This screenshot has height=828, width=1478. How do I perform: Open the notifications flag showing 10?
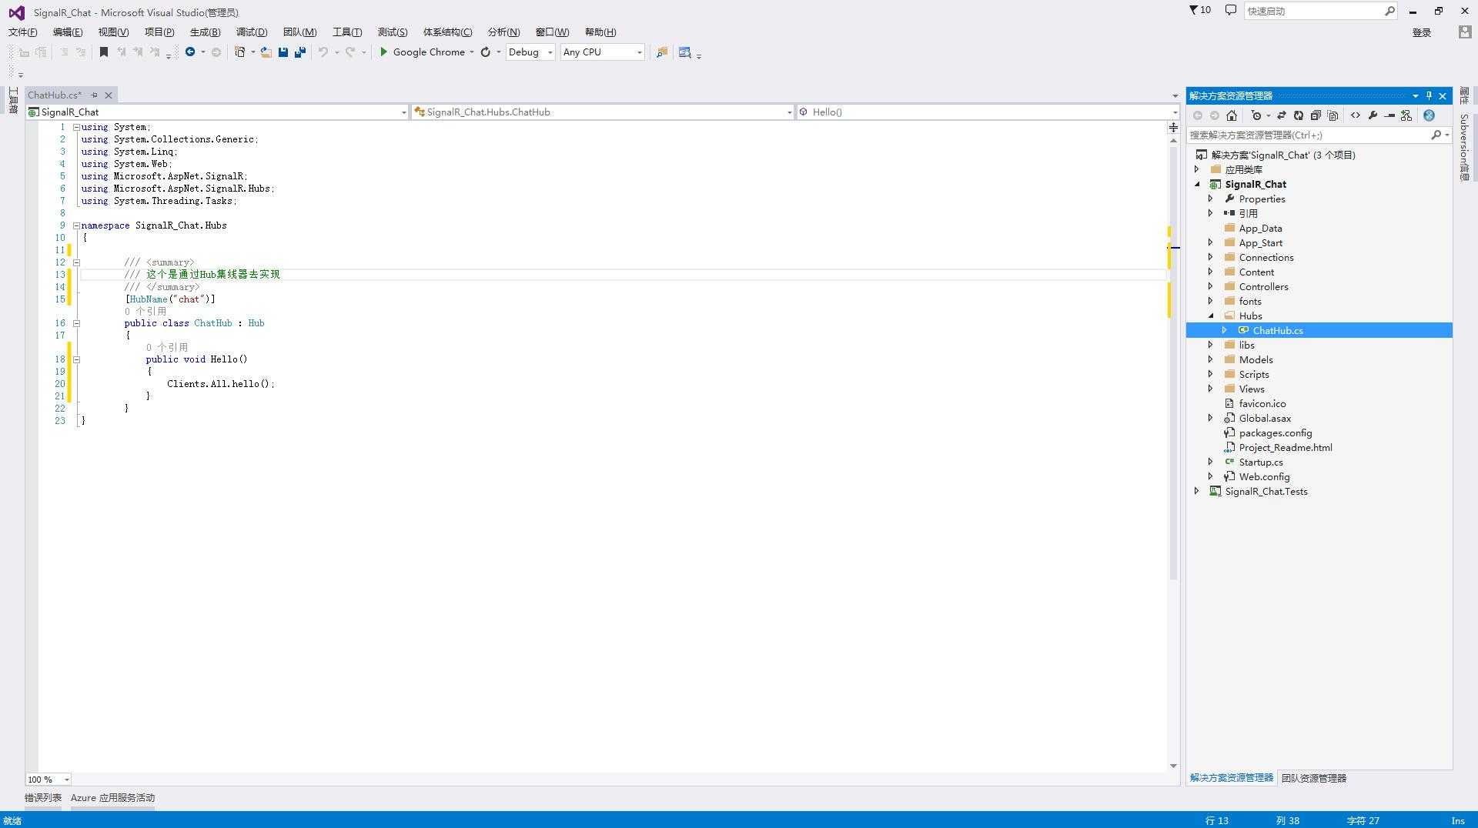[1199, 10]
